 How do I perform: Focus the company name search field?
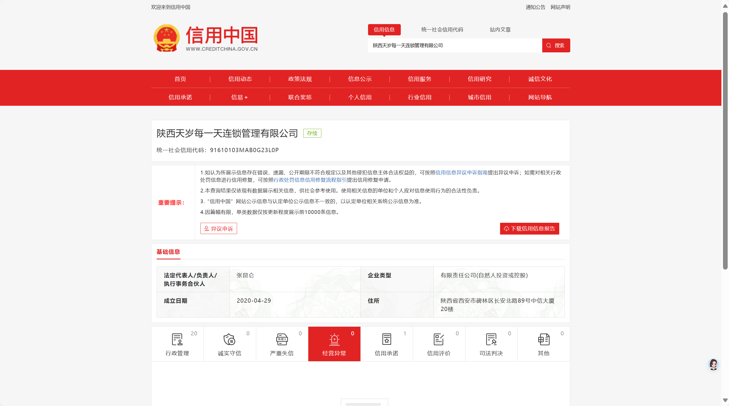coord(455,46)
